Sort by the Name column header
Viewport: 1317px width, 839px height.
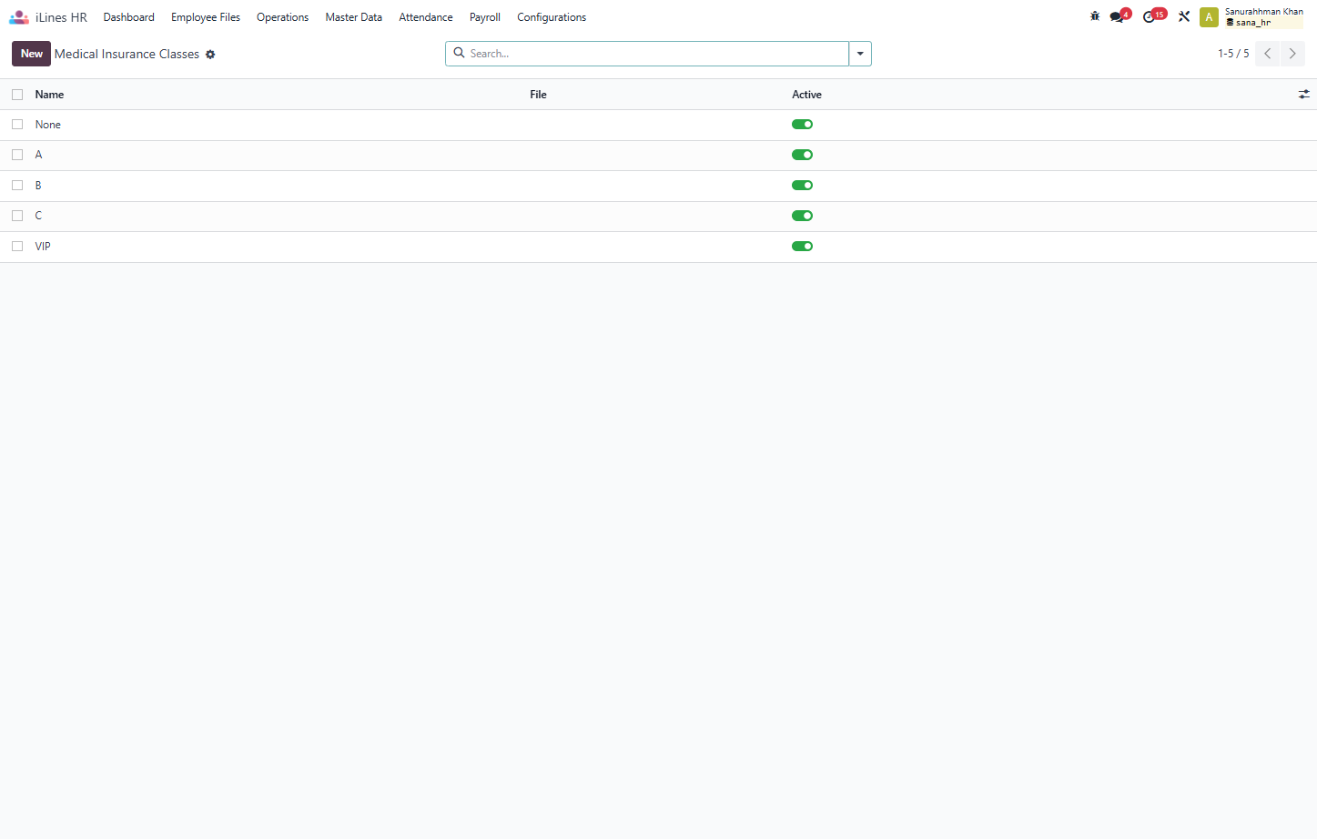[49, 95]
